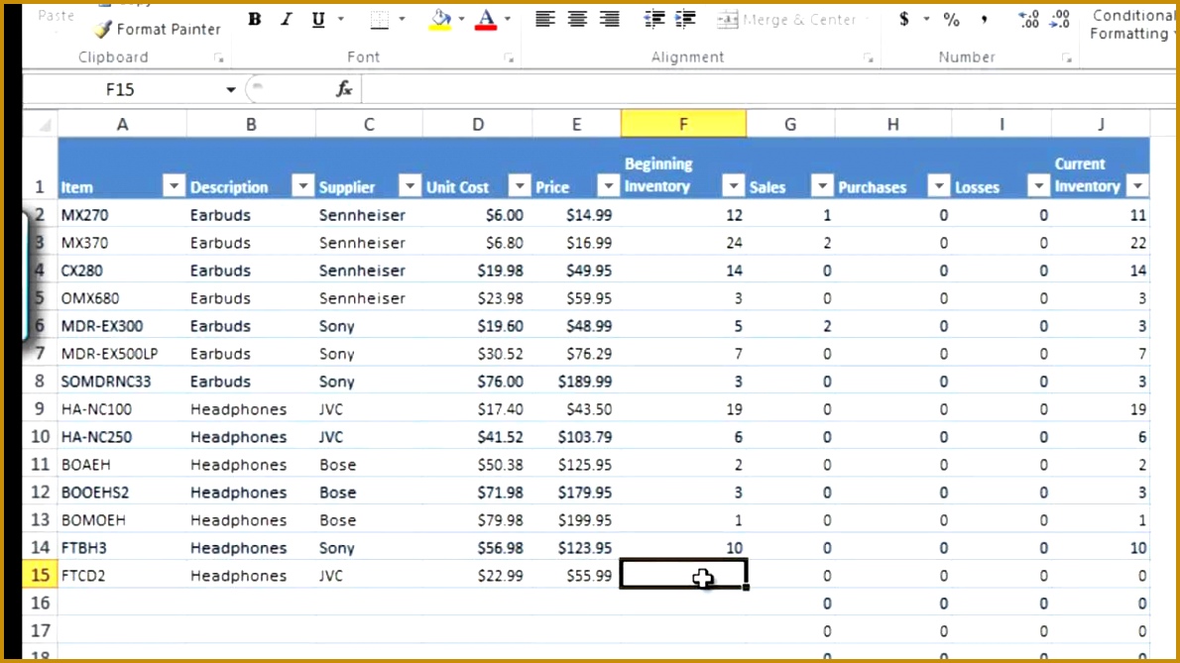Select cell containing FTCD2
This screenshot has height=663, width=1180.
click(x=123, y=576)
